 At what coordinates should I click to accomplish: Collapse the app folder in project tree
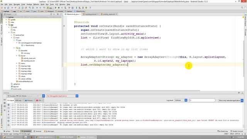[x=7, y=25]
